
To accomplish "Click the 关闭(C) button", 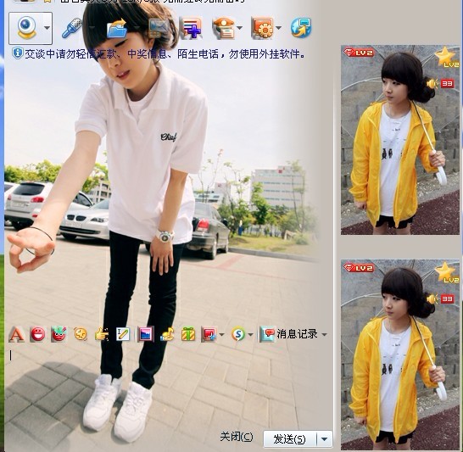I will coord(237,437).
